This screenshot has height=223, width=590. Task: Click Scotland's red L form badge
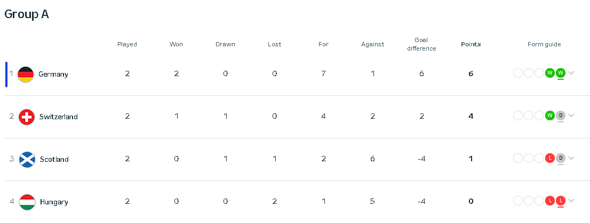[550, 158]
